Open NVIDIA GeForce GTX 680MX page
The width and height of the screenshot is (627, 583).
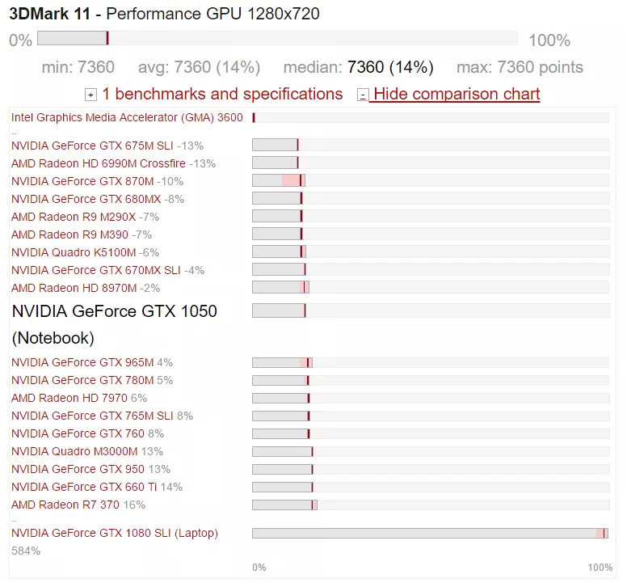(x=86, y=199)
